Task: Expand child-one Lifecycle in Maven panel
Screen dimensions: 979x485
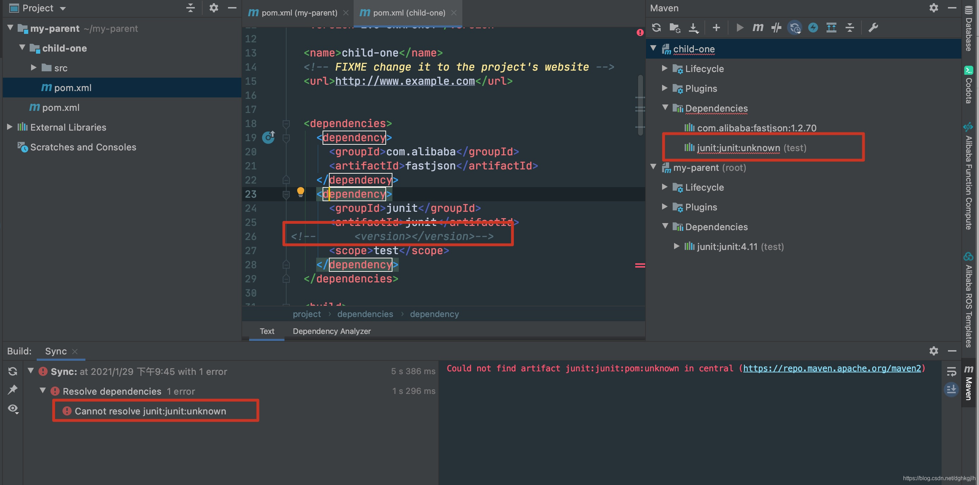Action: tap(664, 68)
